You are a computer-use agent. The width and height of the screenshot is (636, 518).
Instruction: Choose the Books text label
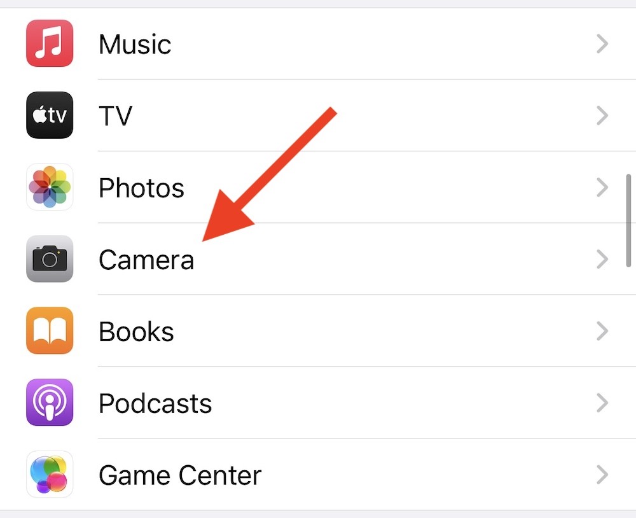[x=136, y=332]
